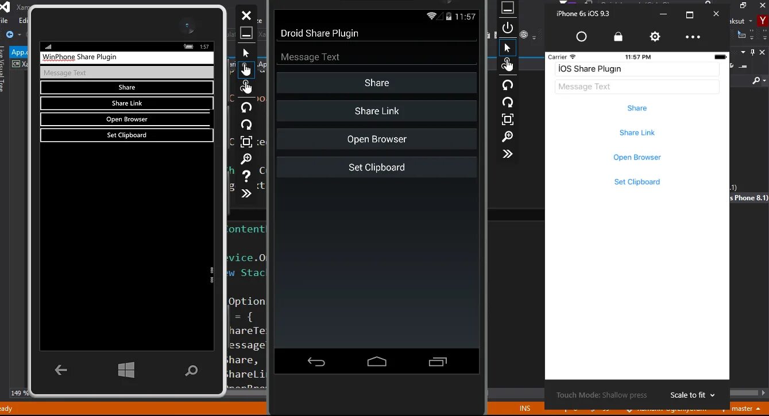This screenshot has height=416, width=769.
Task: Open the App.cs tab in Visual Studio
Action: coord(20,52)
